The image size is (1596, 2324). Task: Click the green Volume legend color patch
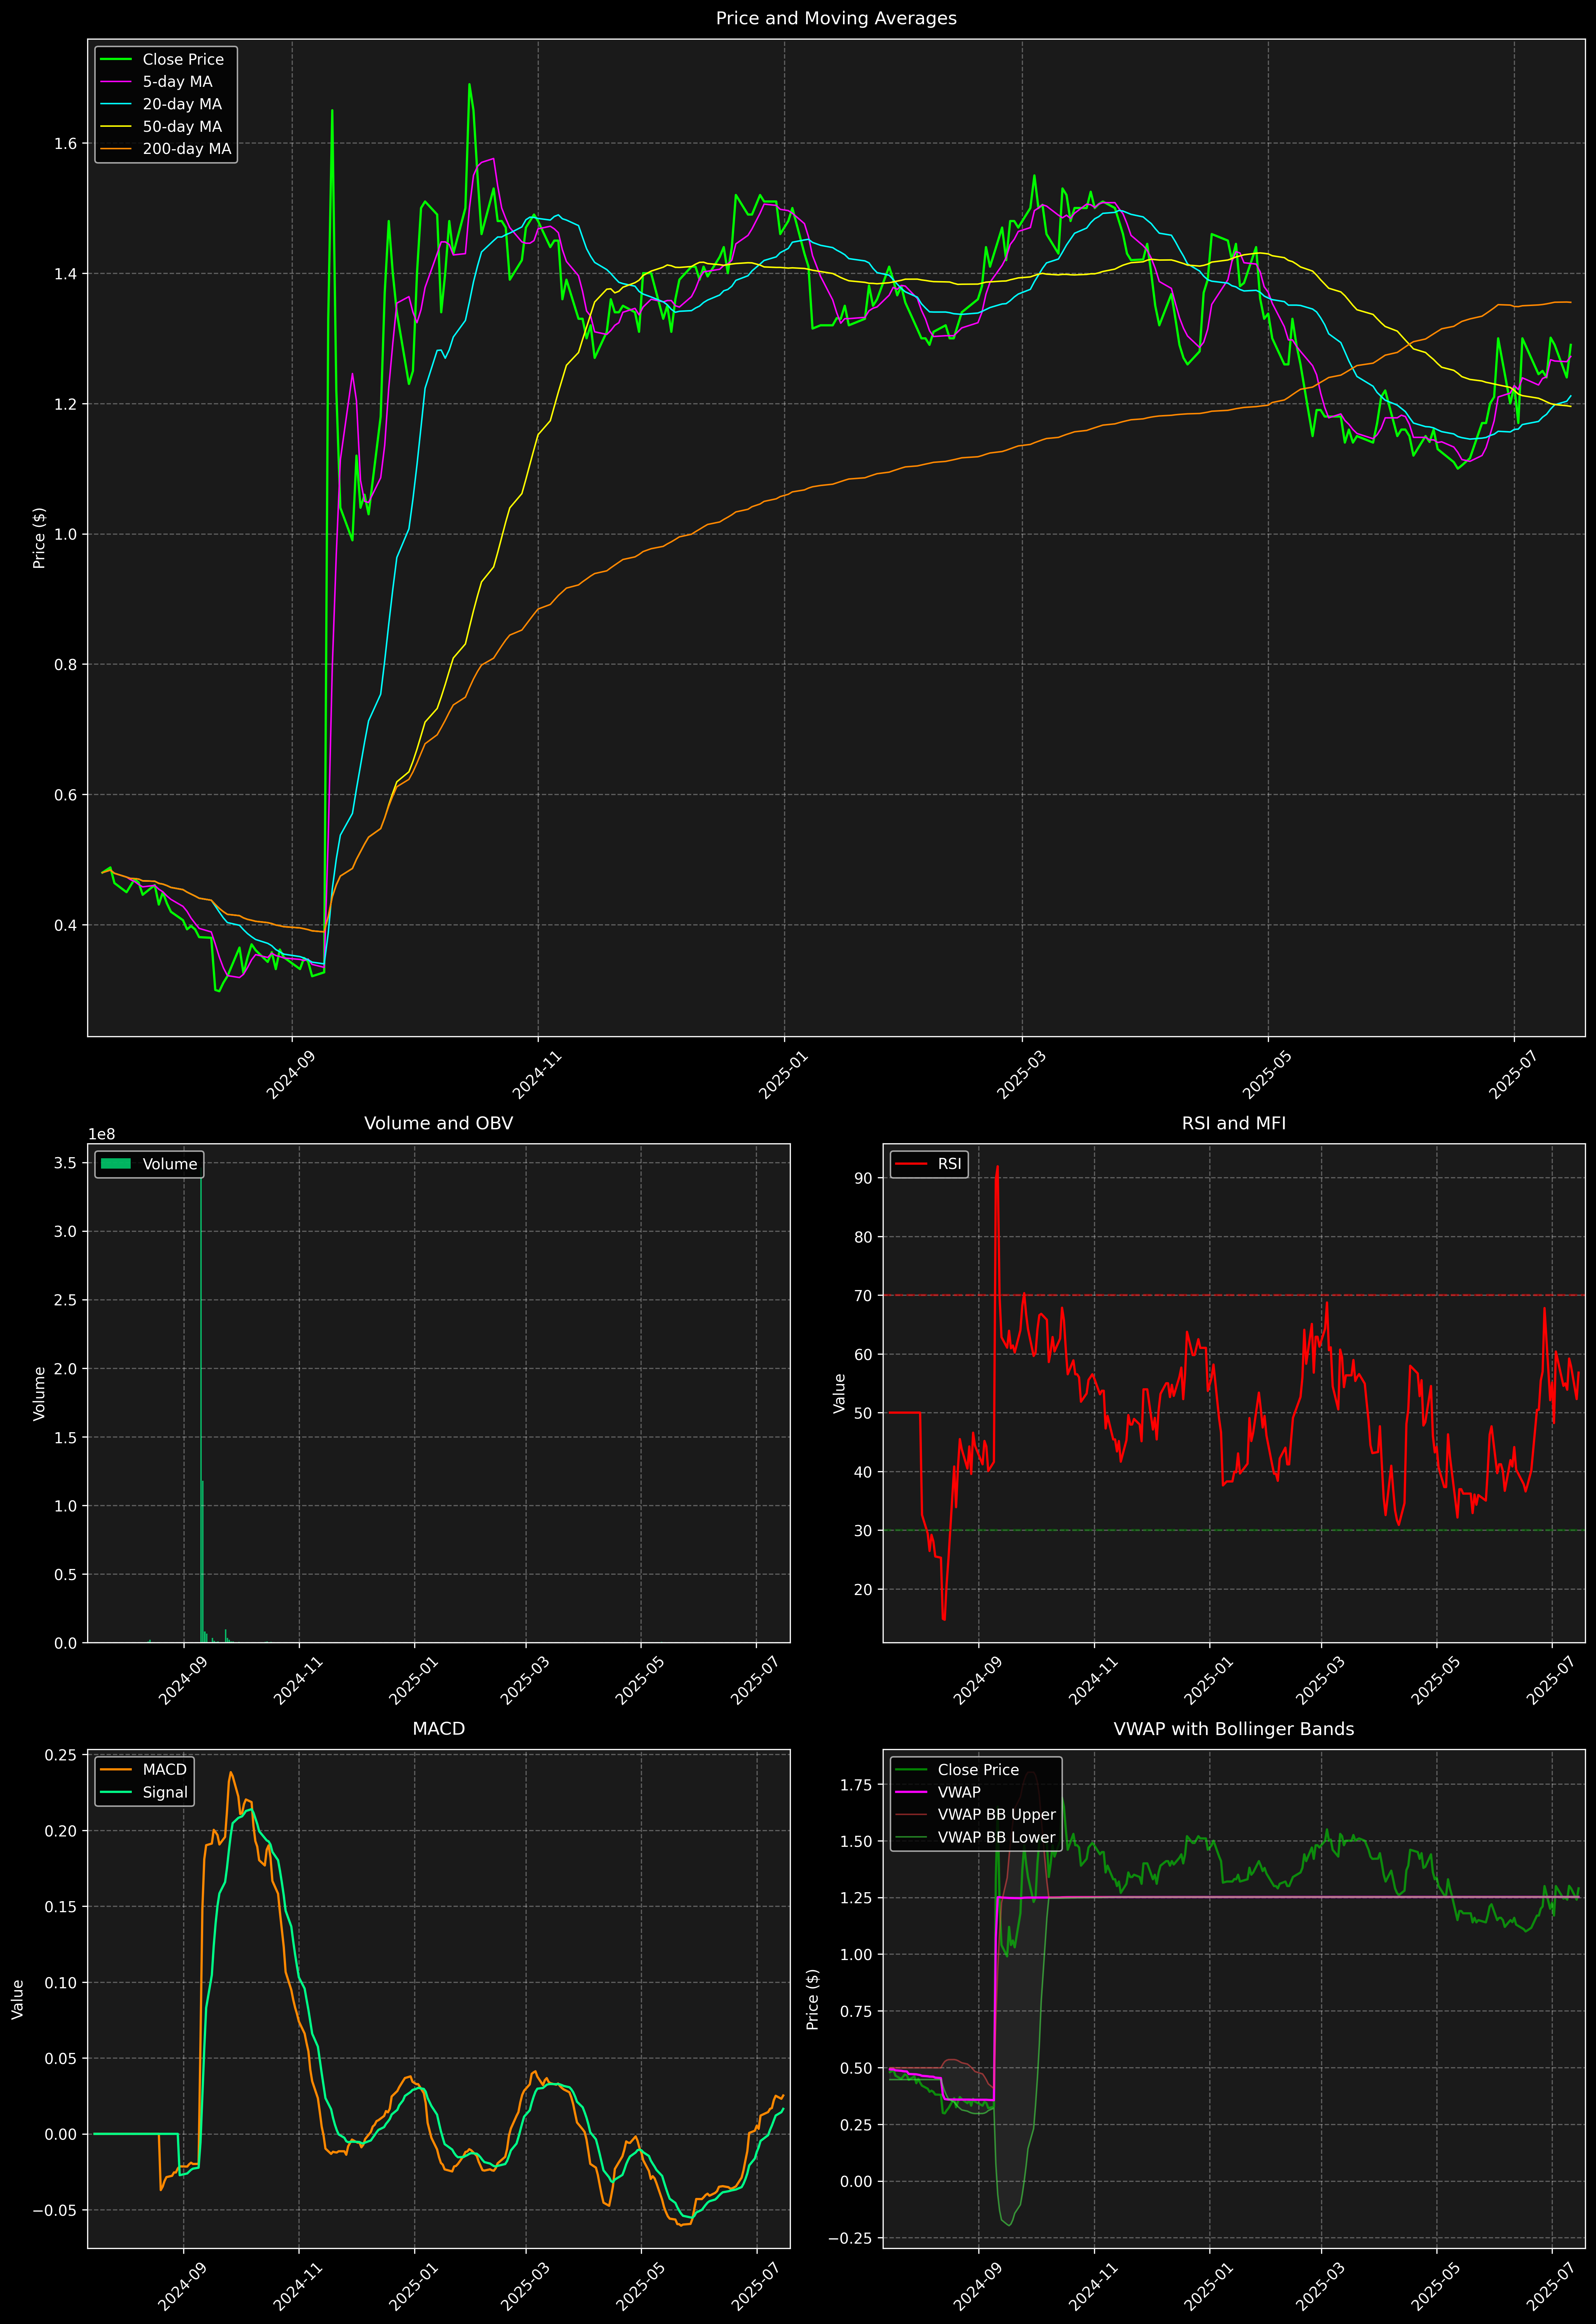point(116,1164)
